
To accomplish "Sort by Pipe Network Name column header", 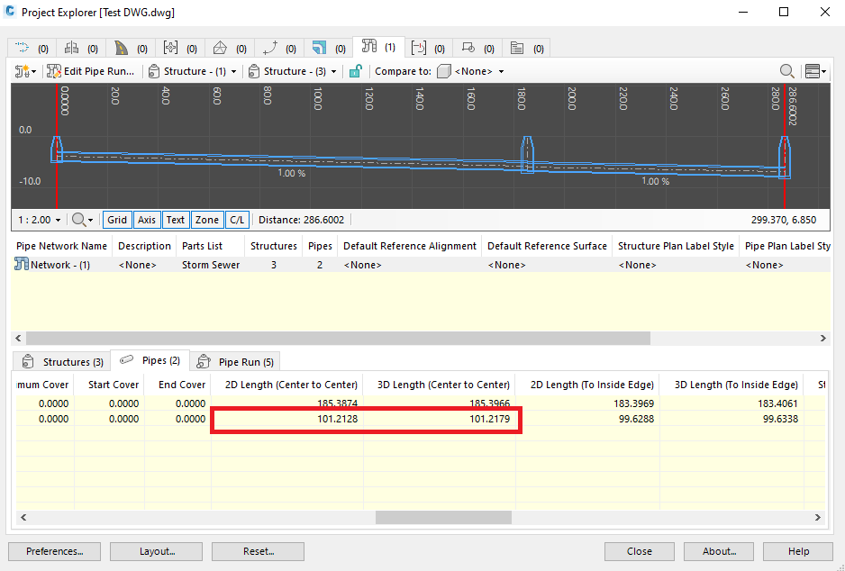I will coord(61,246).
